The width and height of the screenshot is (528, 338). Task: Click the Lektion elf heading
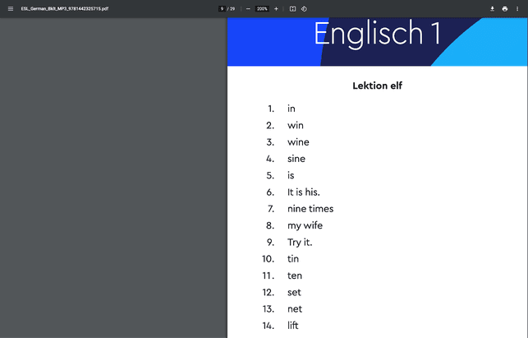377,86
